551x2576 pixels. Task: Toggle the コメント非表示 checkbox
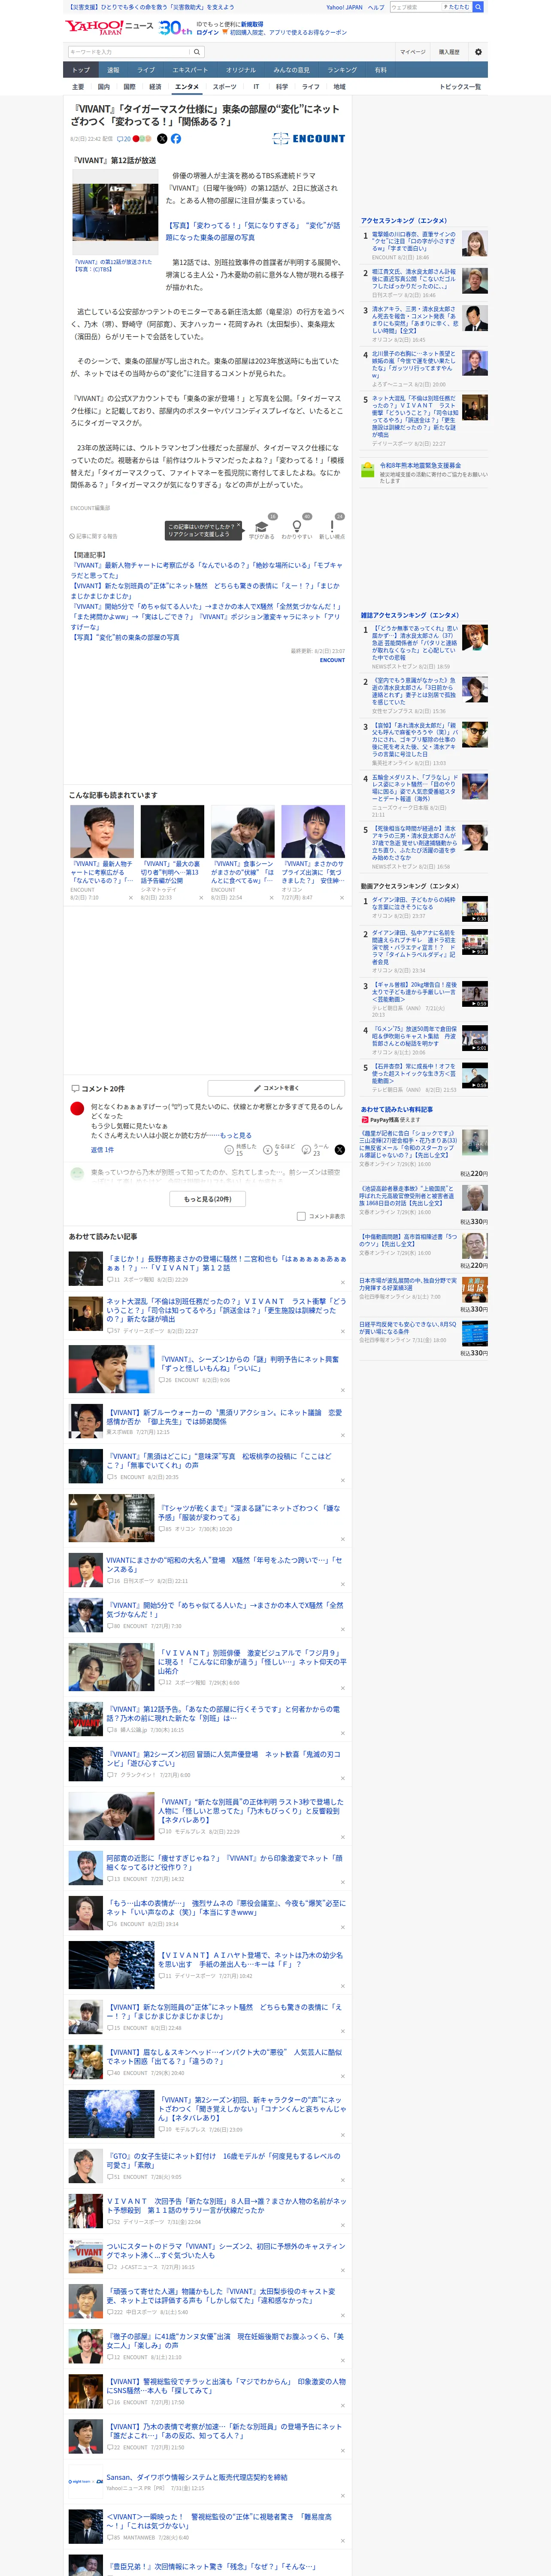301,1216
